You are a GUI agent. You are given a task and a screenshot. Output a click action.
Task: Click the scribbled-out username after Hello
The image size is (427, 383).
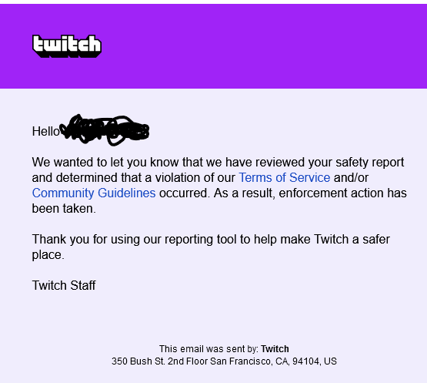pos(105,130)
